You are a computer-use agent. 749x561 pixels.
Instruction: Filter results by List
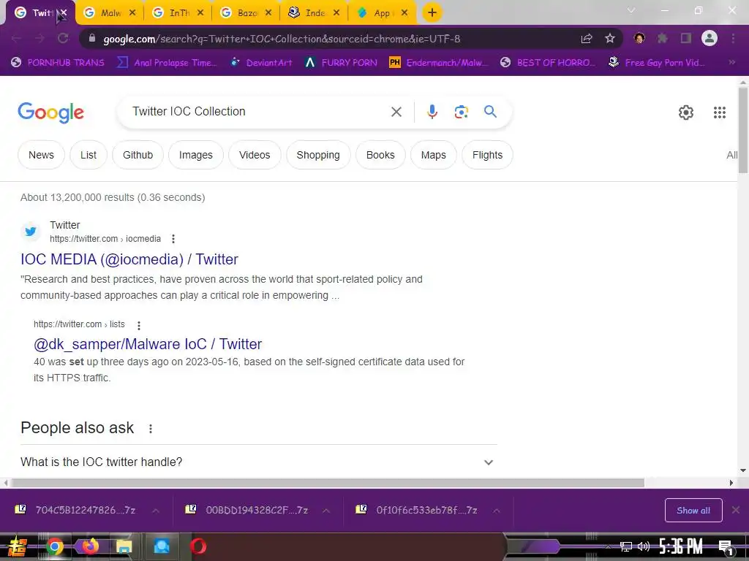pyautogui.click(x=89, y=155)
